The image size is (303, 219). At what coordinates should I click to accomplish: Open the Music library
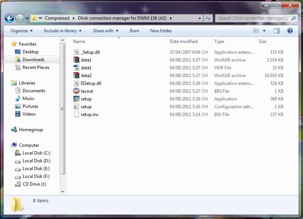coord(29,99)
